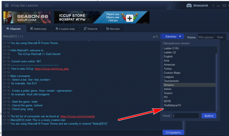Screen dimensions: 229x136
Task: Click the Создать игру tab icon
Action: pyautogui.click(x=57, y=29)
